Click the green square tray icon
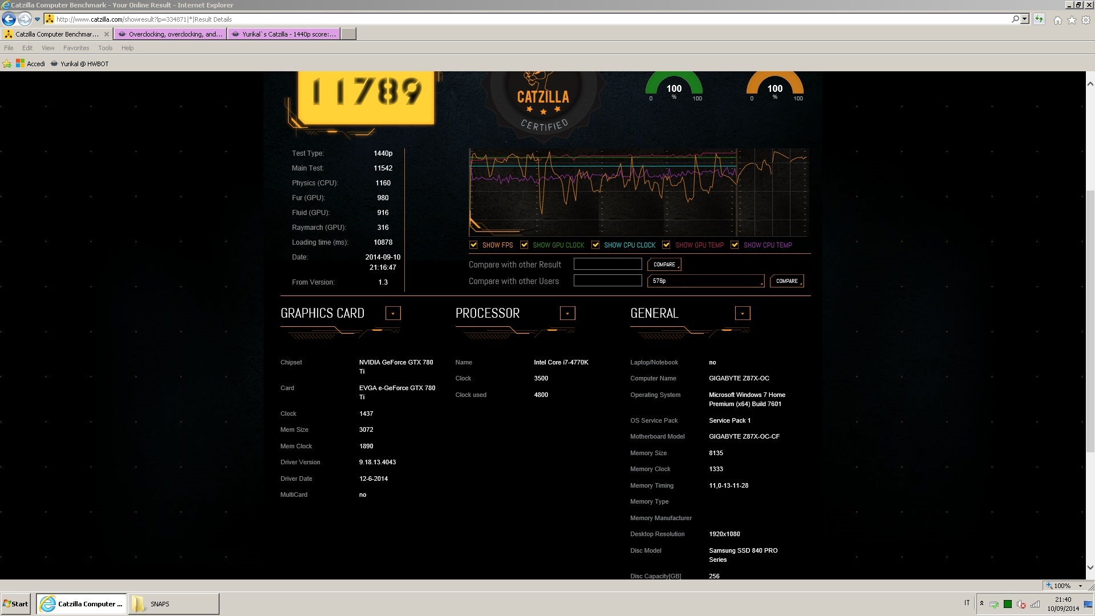This screenshot has height=616, width=1095. (x=1008, y=605)
